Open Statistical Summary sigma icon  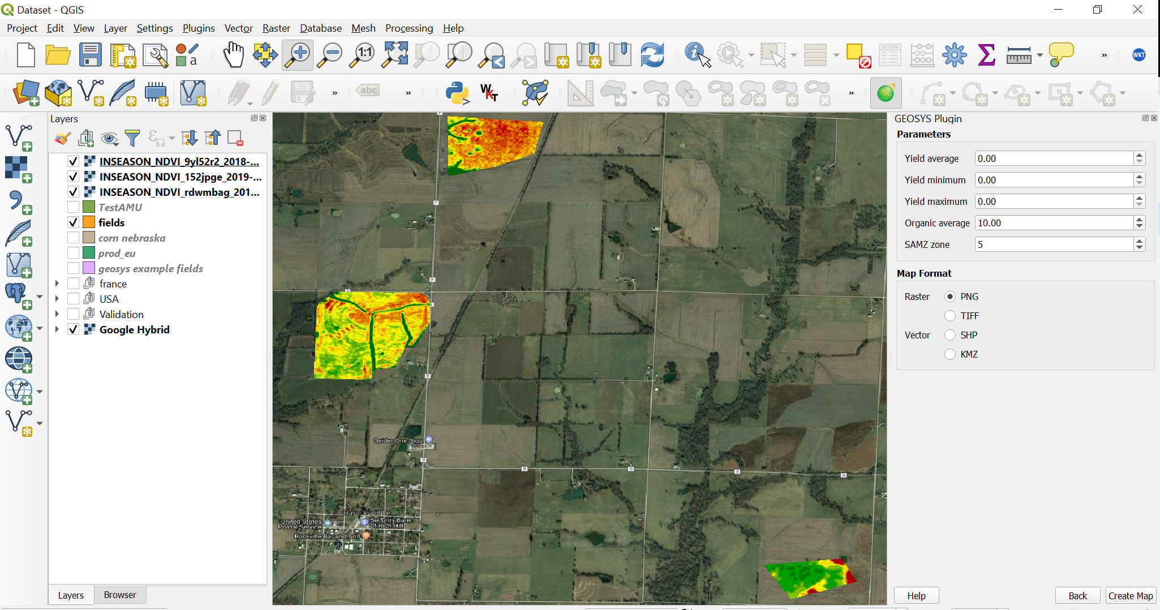pyautogui.click(x=986, y=55)
